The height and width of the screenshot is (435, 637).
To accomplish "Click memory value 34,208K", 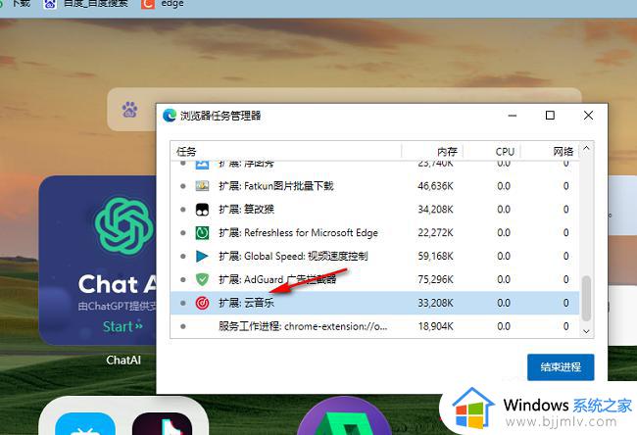I will 435,210.
